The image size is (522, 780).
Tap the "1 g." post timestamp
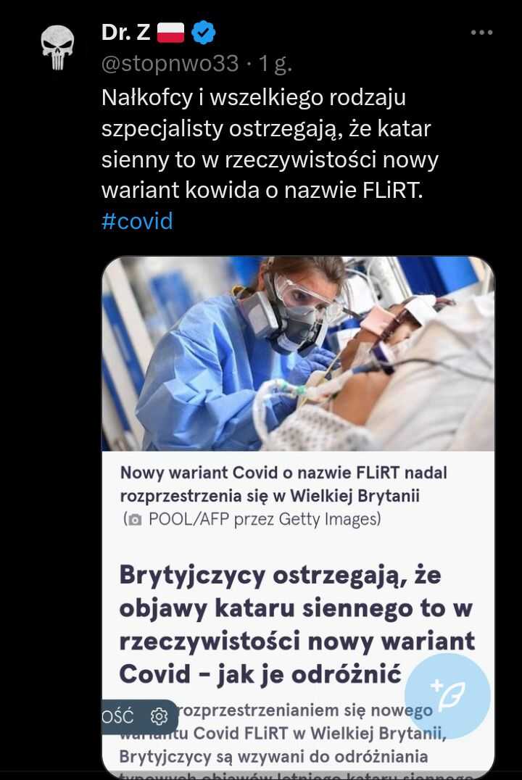pos(275,64)
